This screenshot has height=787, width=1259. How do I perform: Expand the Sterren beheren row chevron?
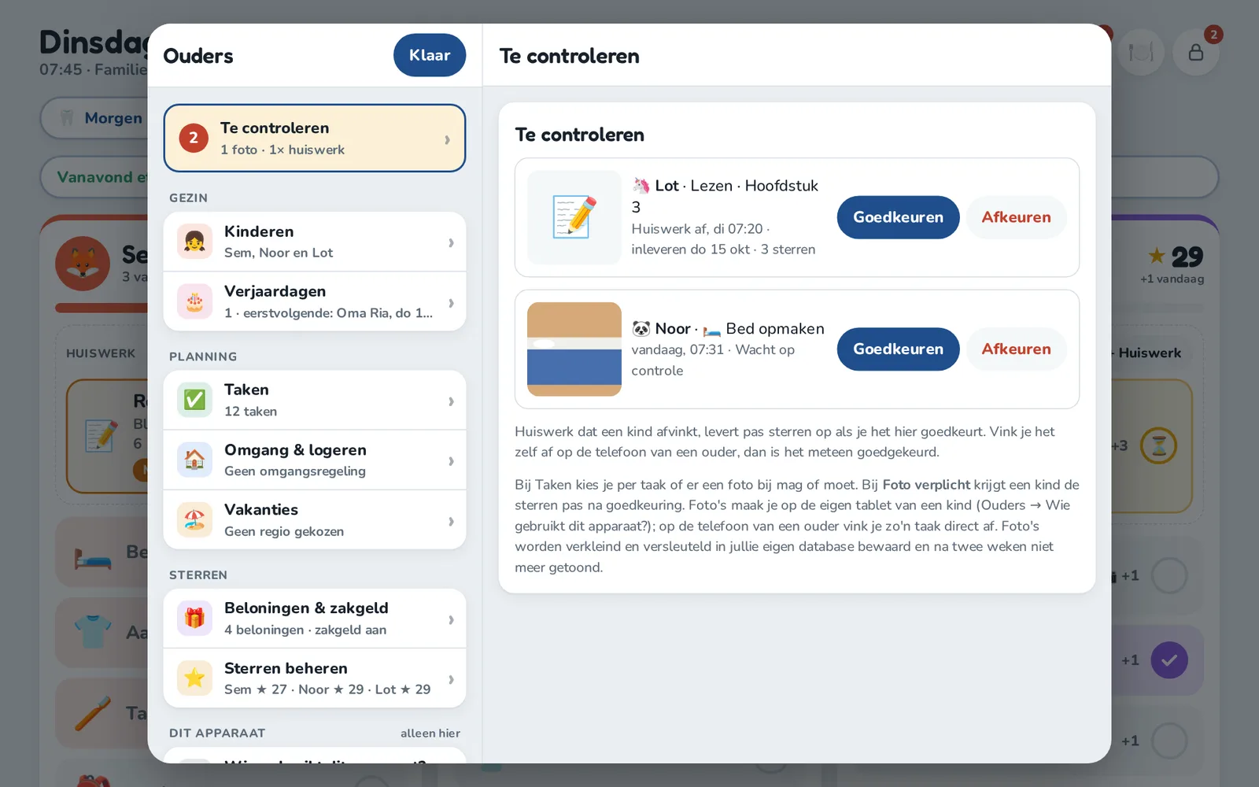click(451, 679)
